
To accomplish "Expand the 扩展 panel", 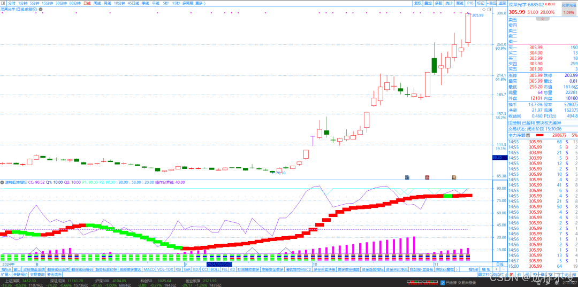I will [x=6, y=275].
